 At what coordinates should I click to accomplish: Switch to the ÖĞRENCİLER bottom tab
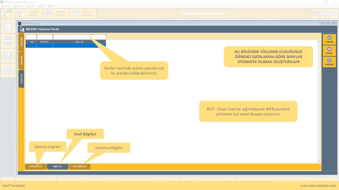(35, 167)
